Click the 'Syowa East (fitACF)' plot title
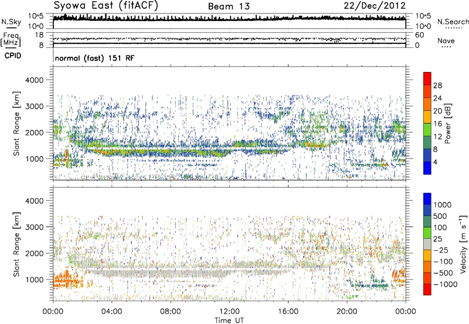Screen dimensions: 469x324 (106, 6)
